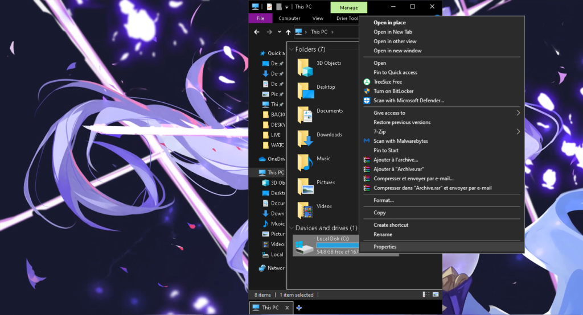Click the This PC tab at bottom

(270, 308)
